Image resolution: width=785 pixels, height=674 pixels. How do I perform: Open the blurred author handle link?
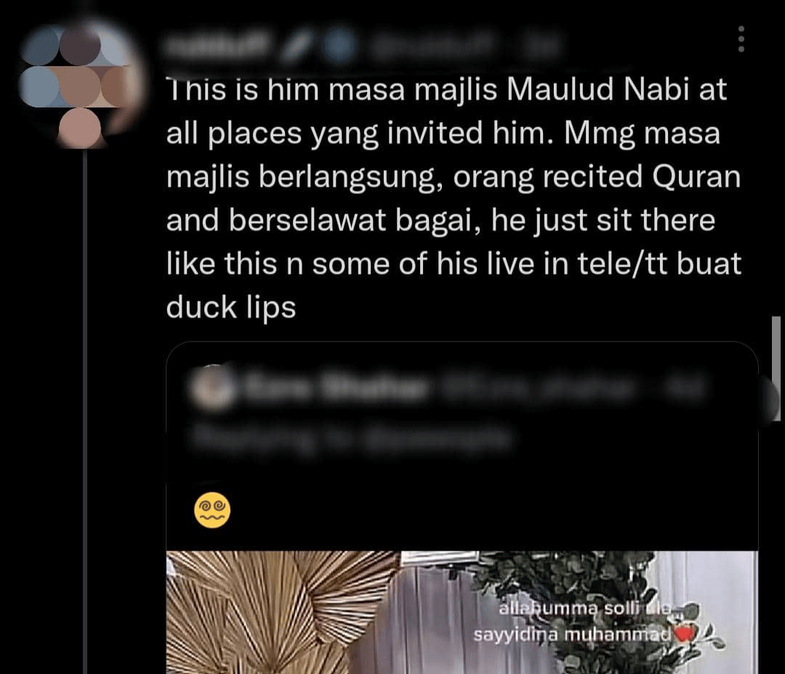click(x=430, y=47)
